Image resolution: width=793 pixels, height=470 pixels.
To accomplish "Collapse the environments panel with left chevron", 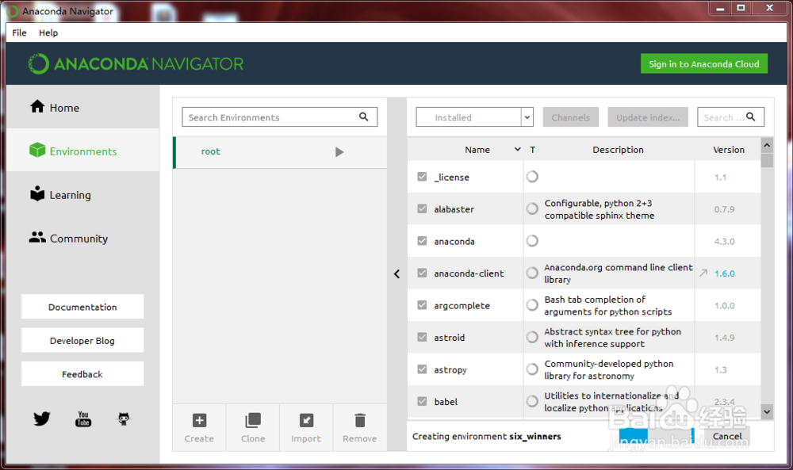I will [397, 274].
